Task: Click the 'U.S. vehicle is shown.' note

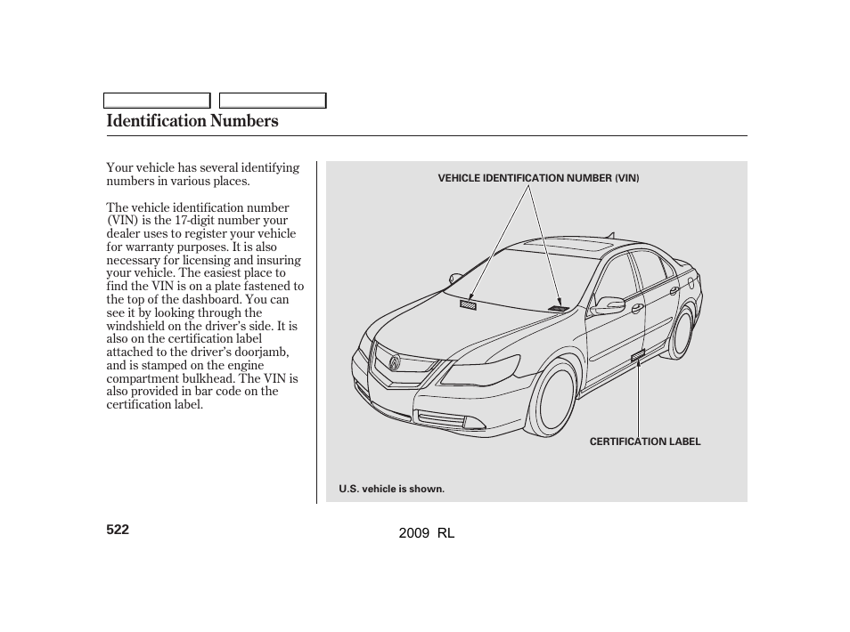Action: pos(392,489)
